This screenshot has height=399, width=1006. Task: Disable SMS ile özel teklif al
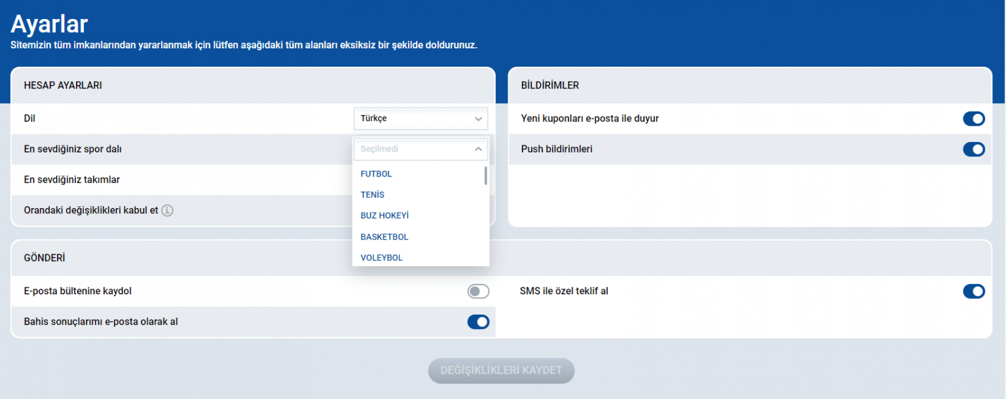(x=973, y=292)
